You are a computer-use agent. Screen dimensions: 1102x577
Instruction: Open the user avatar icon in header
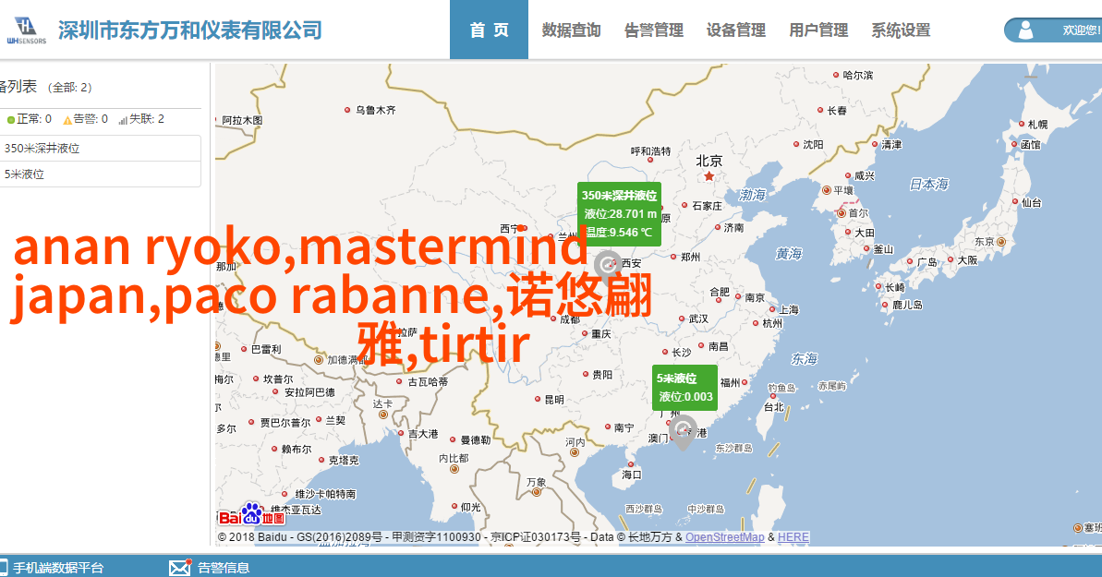click(1025, 30)
